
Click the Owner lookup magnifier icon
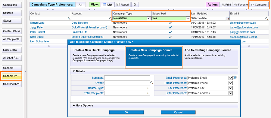tap(151, 83)
